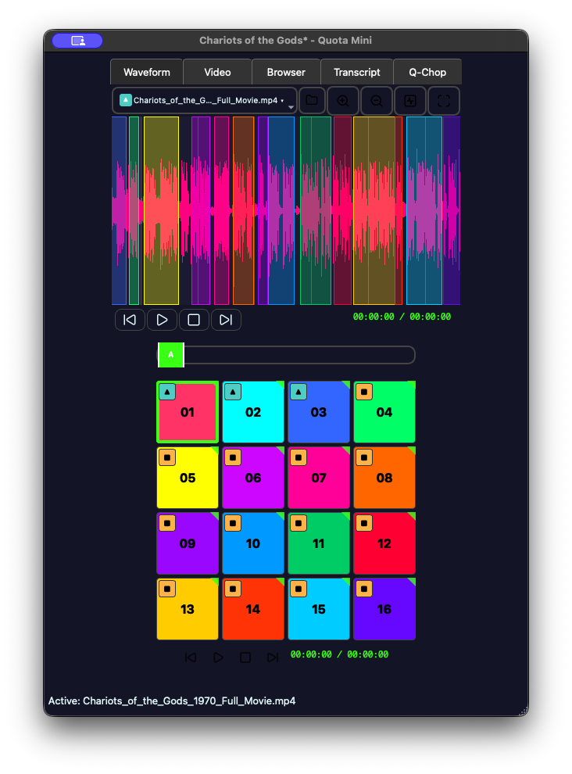
Task: Click the orange mode icon on pad 14
Action: [233, 589]
